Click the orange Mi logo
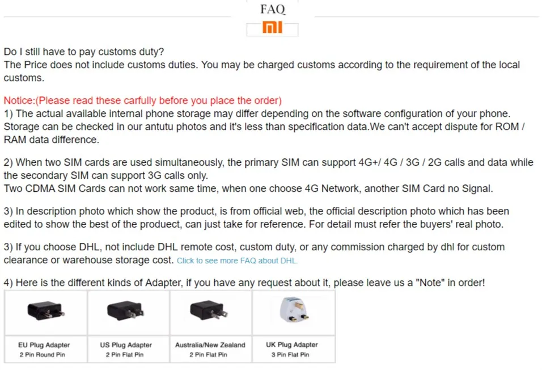Viewport: 542px width, 370px height. [x=272, y=27]
